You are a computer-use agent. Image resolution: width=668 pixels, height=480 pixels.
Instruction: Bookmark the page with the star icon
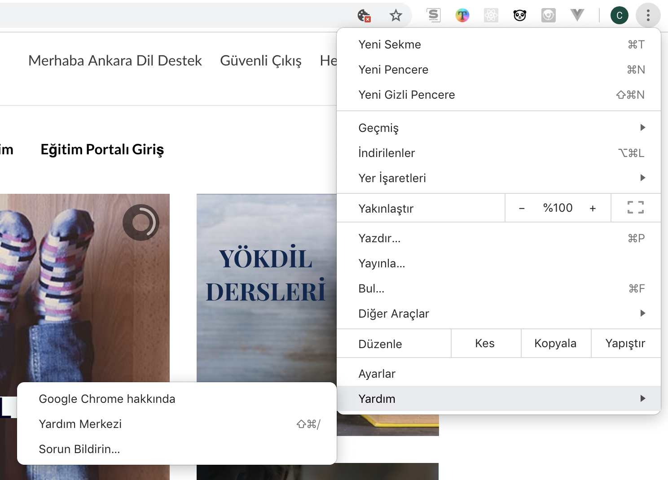tap(396, 15)
